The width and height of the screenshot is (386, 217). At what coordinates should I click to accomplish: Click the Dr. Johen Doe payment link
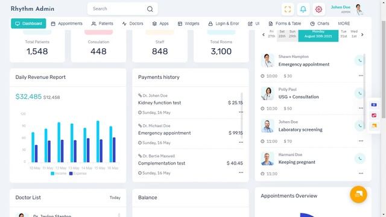pos(153,95)
